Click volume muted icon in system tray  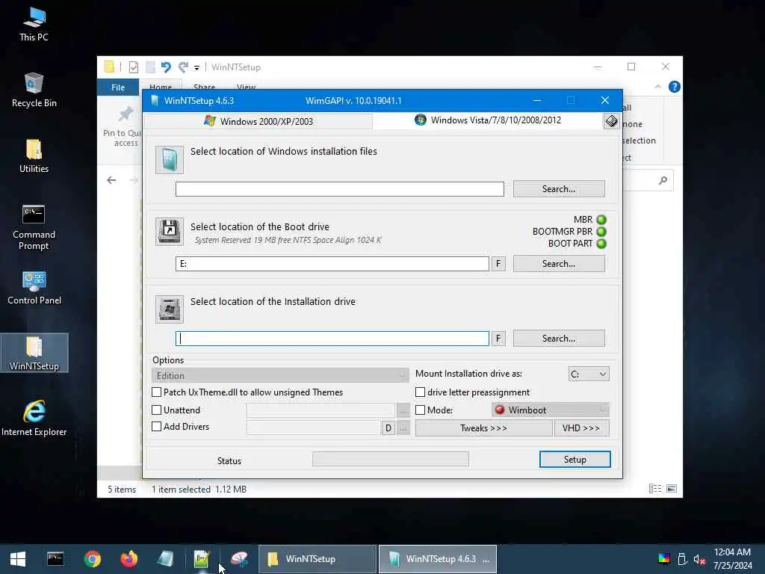pos(699,559)
